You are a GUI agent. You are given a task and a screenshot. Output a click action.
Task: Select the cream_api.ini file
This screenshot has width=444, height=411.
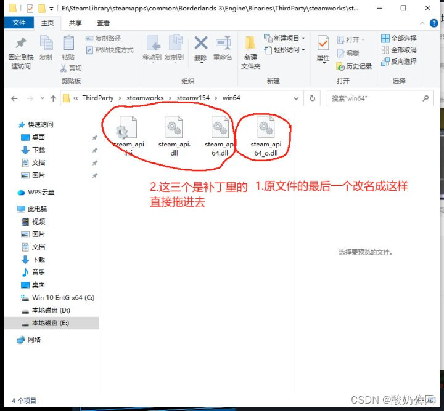[x=128, y=136]
